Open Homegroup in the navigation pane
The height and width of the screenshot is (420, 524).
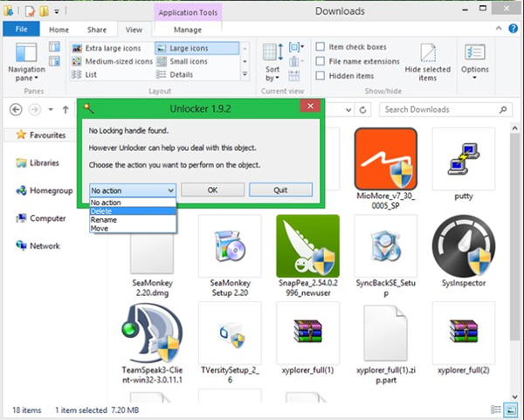(x=45, y=190)
